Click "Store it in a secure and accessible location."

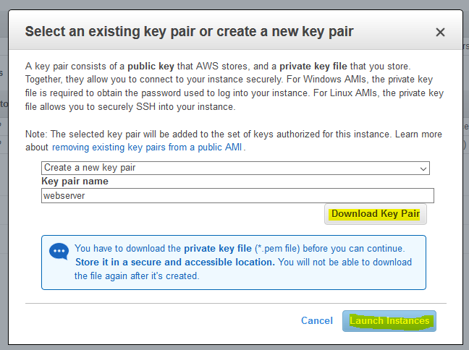(x=175, y=262)
